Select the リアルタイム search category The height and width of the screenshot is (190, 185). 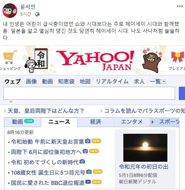tap(112, 81)
